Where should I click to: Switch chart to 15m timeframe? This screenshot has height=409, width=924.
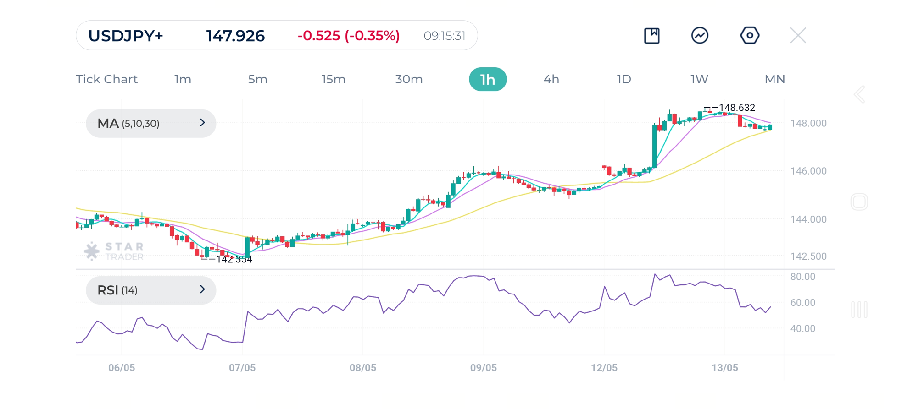click(333, 79)
